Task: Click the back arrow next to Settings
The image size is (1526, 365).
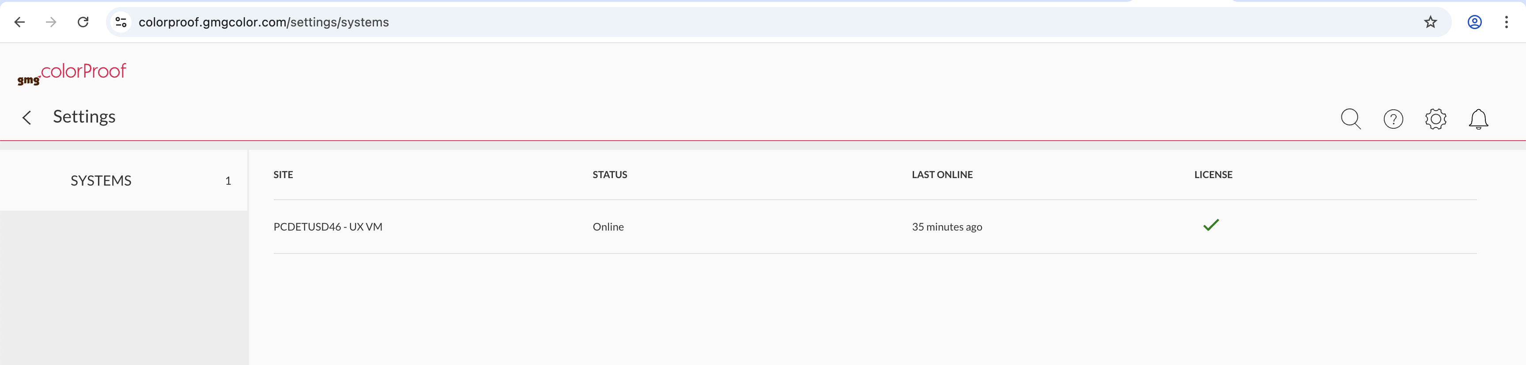Action: tap(27, 117)
